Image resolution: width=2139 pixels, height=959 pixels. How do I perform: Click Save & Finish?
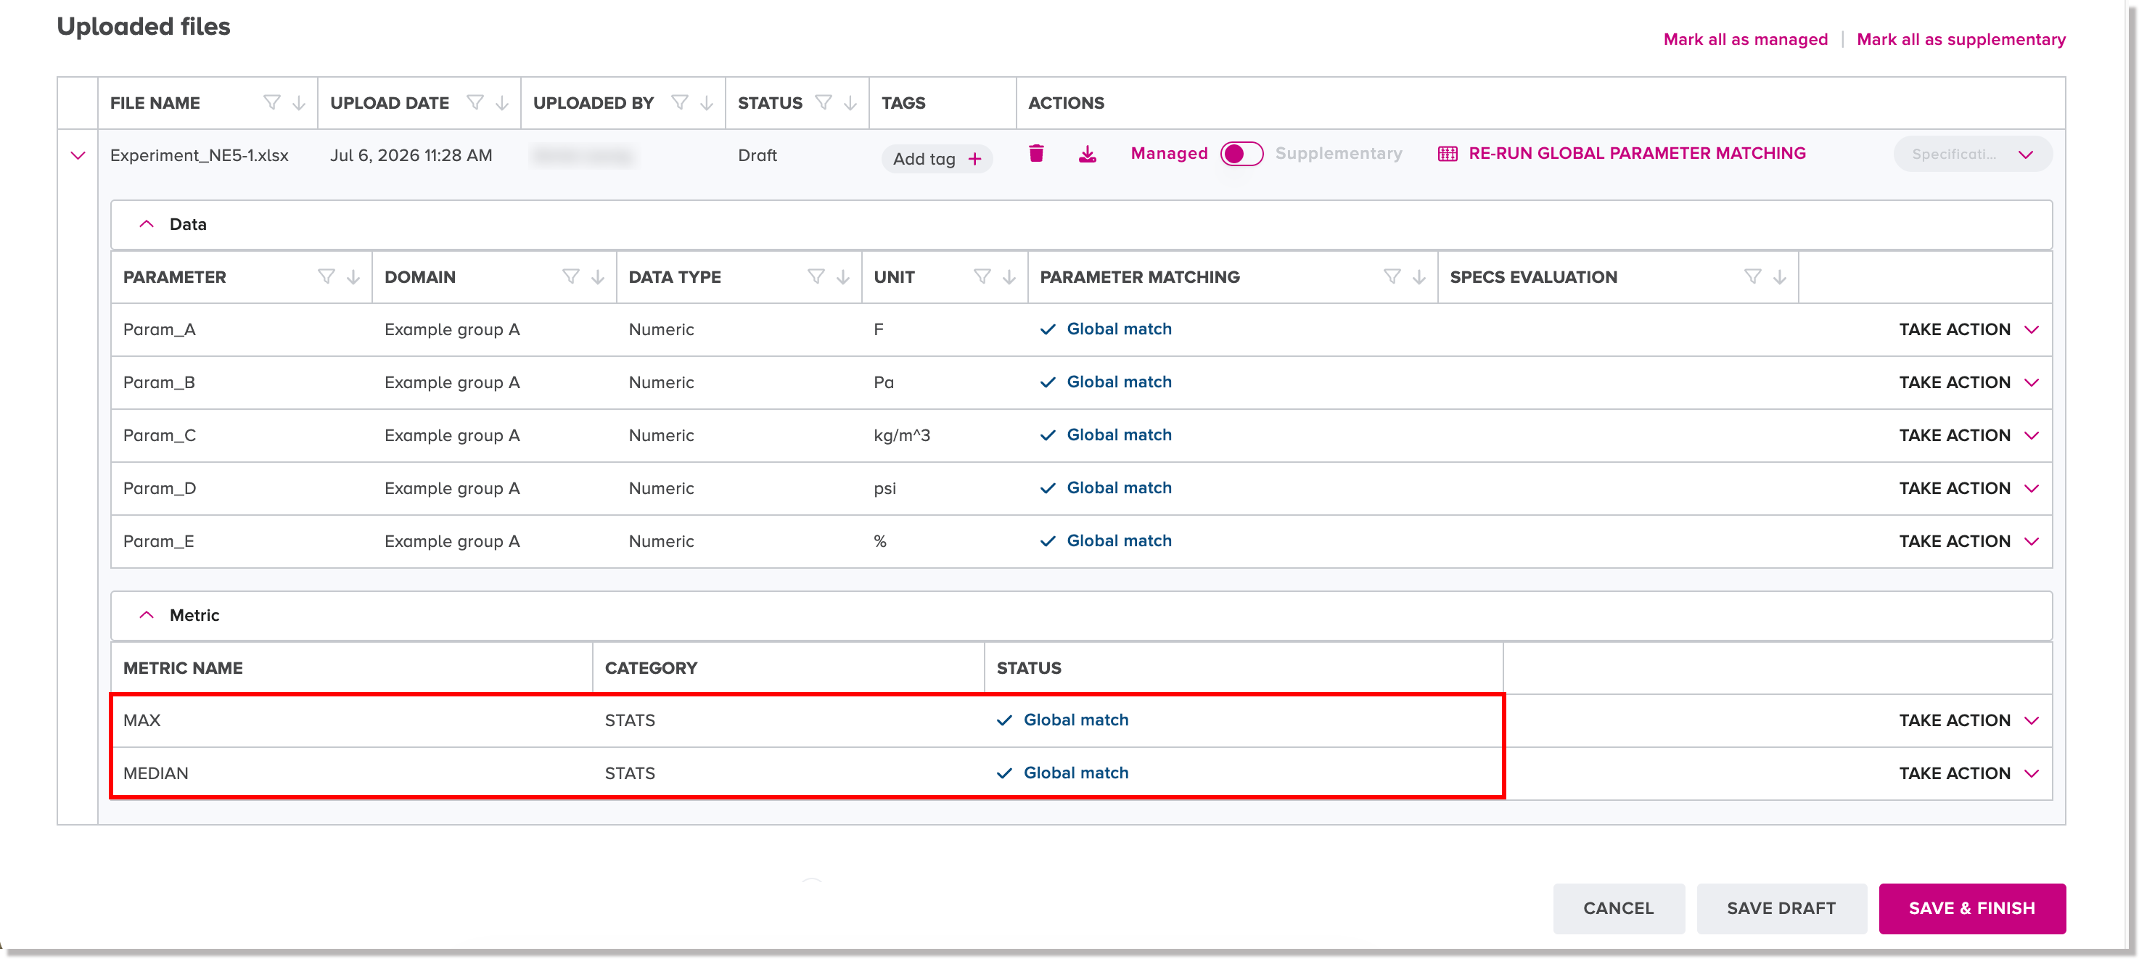click(x=1971, y=908)
